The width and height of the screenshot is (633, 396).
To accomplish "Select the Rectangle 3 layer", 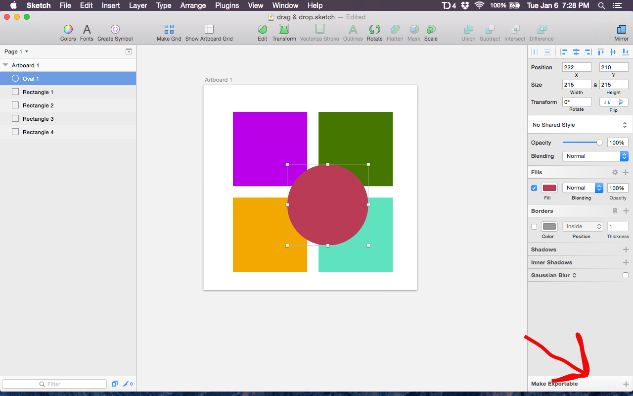I will pyautogui.click(x=68, y=119).
